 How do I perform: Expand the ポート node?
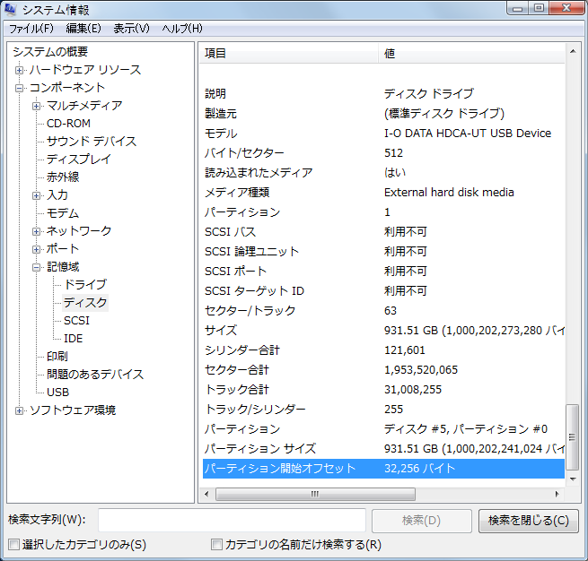37,249
